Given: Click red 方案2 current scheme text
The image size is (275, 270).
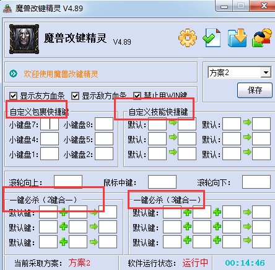Looking at the screenshot, I should click(79, 263).
